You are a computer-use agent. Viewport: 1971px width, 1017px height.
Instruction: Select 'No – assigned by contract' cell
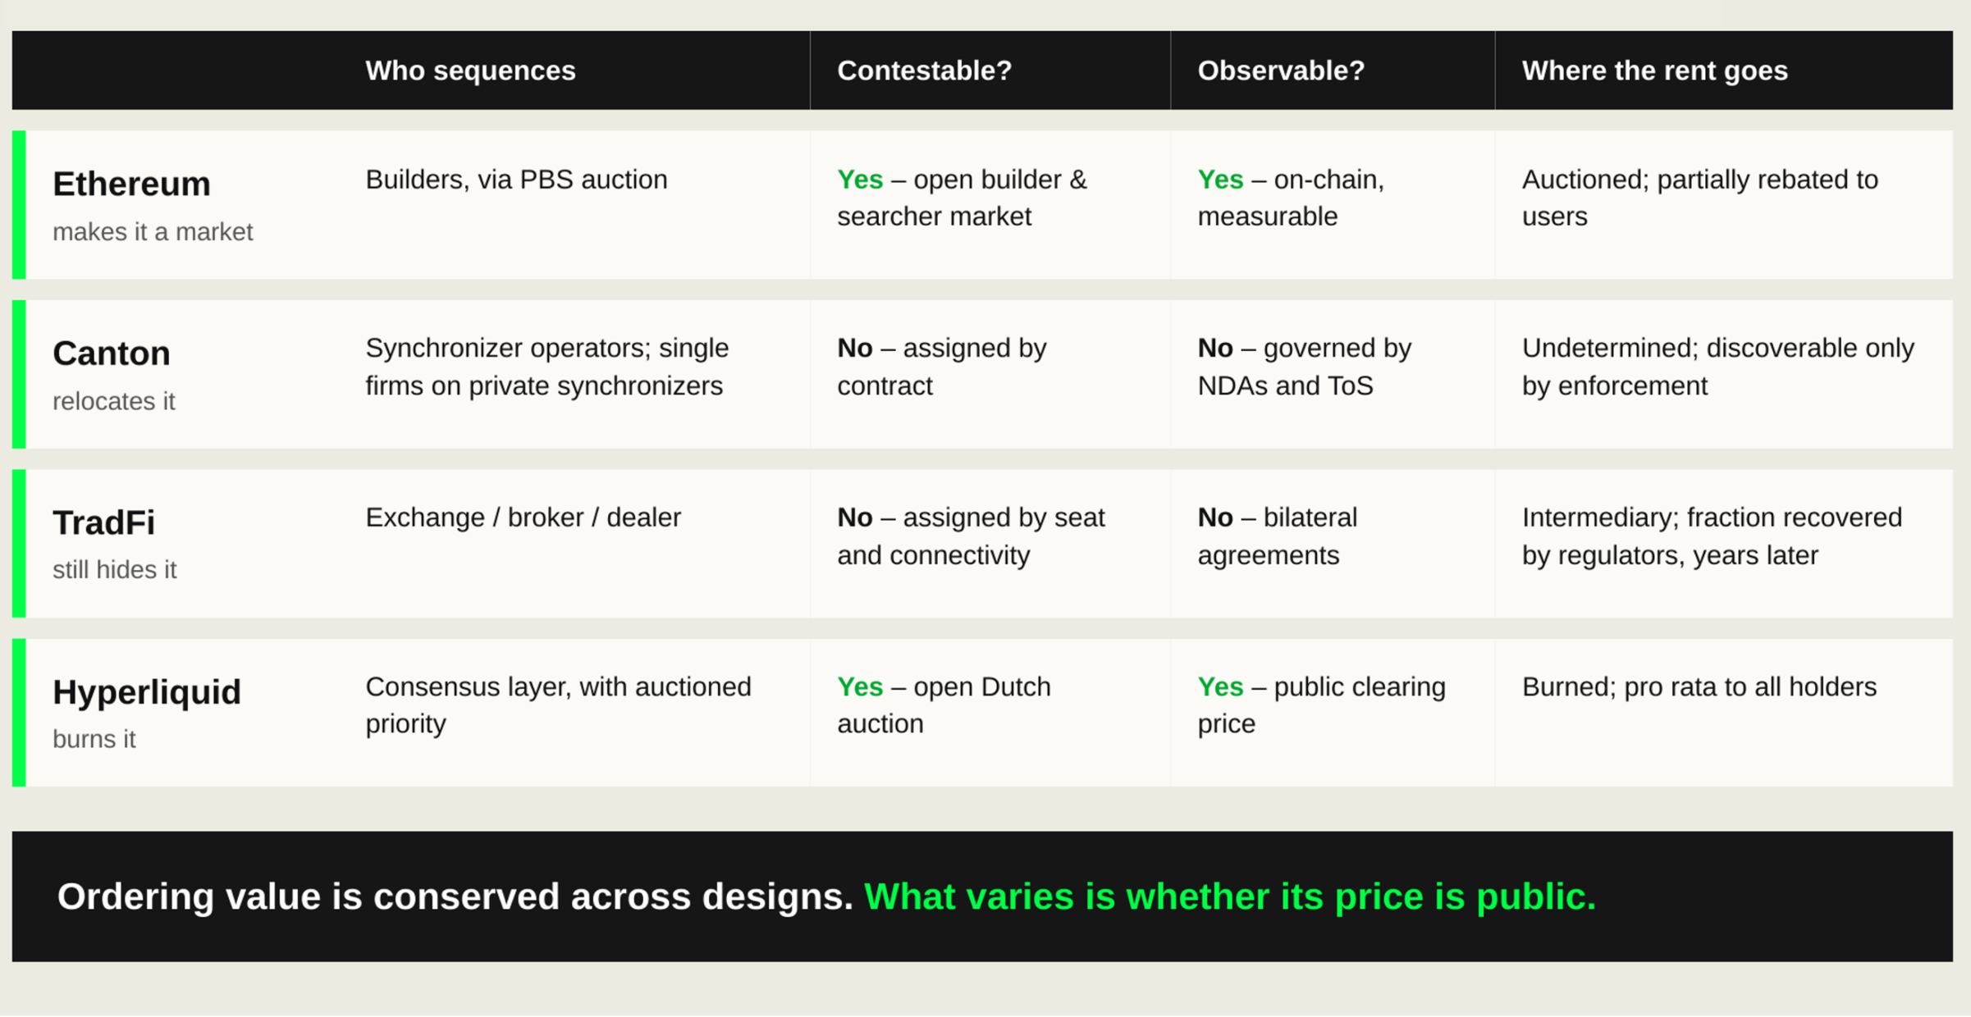click(x=941, y=367)
